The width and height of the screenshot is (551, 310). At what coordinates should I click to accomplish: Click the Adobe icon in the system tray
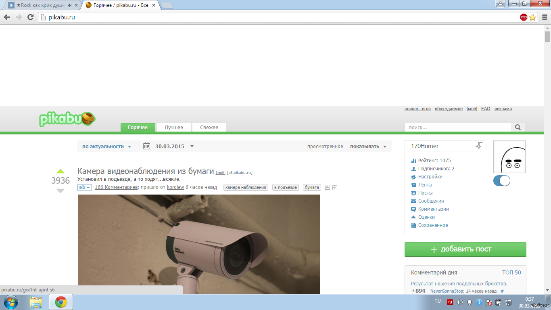point(450,302)
